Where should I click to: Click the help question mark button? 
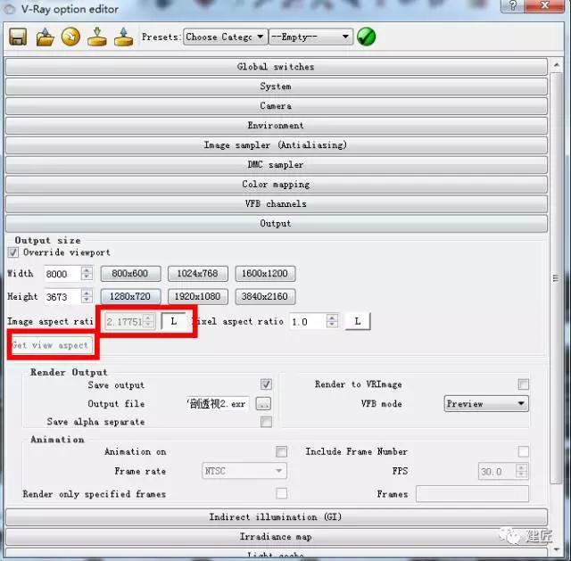tap(513, 6)
